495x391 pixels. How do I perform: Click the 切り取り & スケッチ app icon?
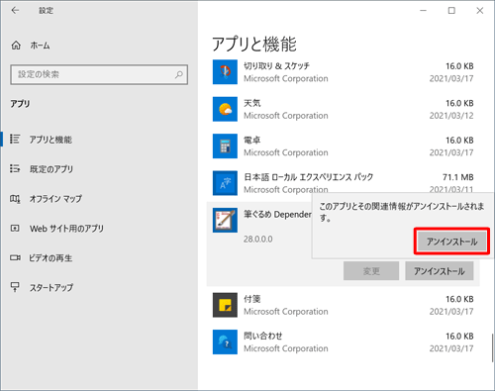tap(225, 72)
